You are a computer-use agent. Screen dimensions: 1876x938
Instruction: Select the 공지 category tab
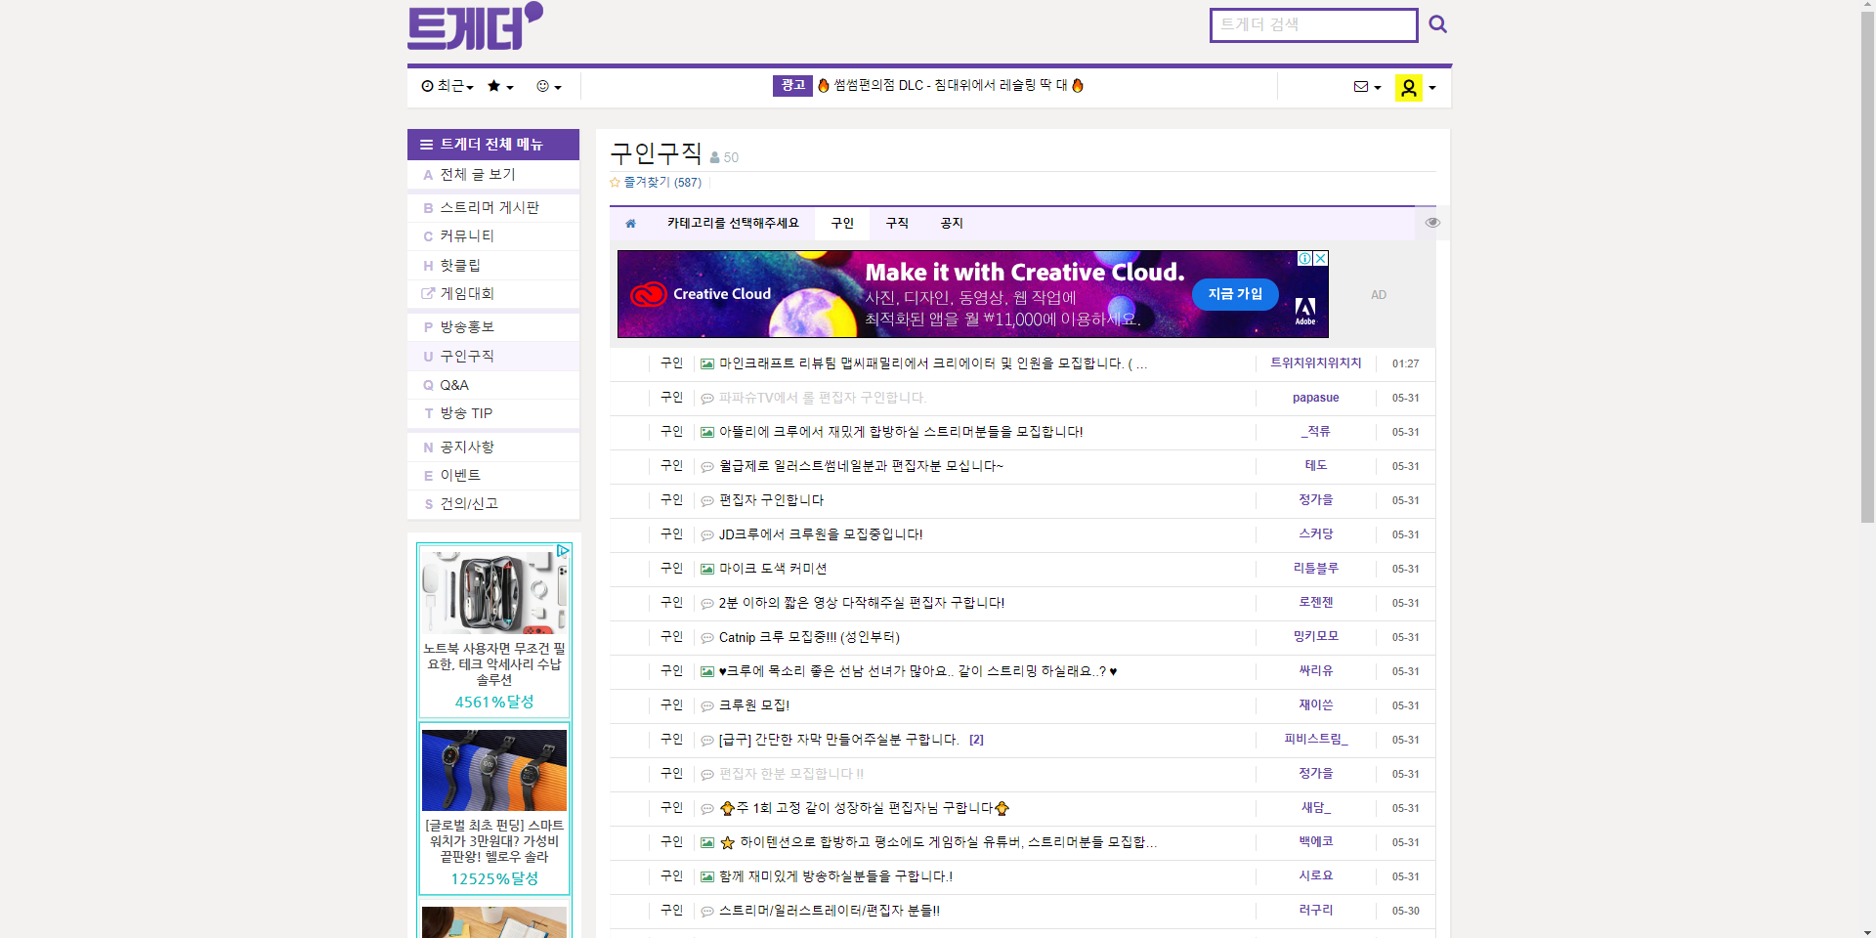point(952,224)
